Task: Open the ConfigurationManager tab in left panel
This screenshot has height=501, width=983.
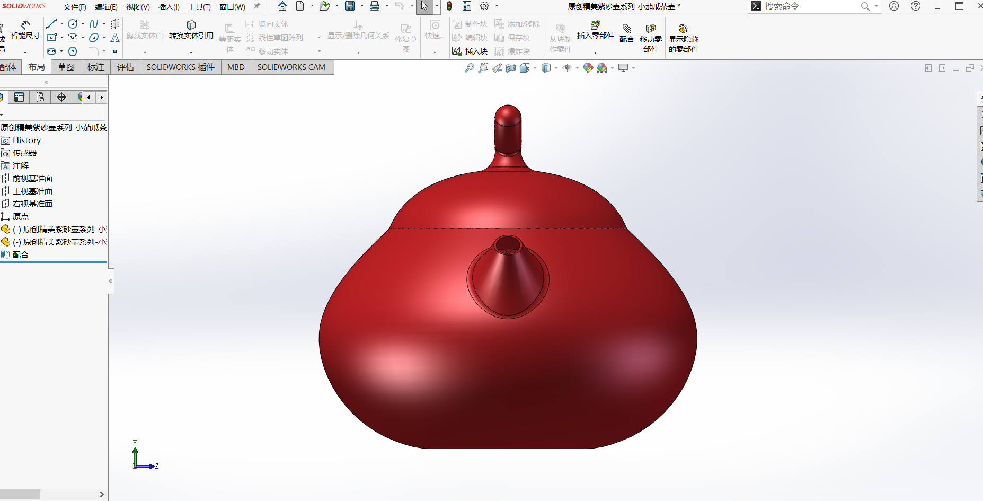Action: pos(40,97)
